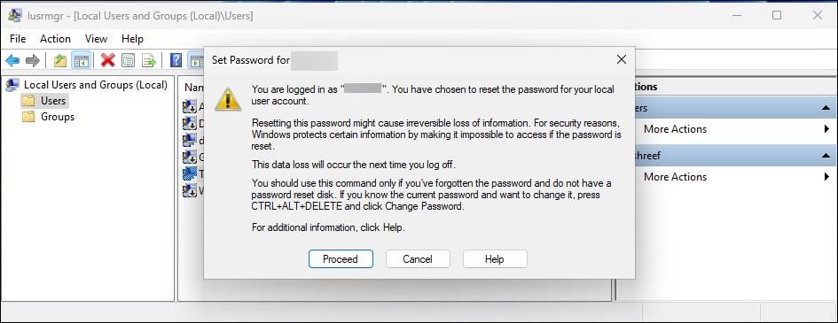
Task: Click the Cancel button in the dialog
Action: [418, 259]
